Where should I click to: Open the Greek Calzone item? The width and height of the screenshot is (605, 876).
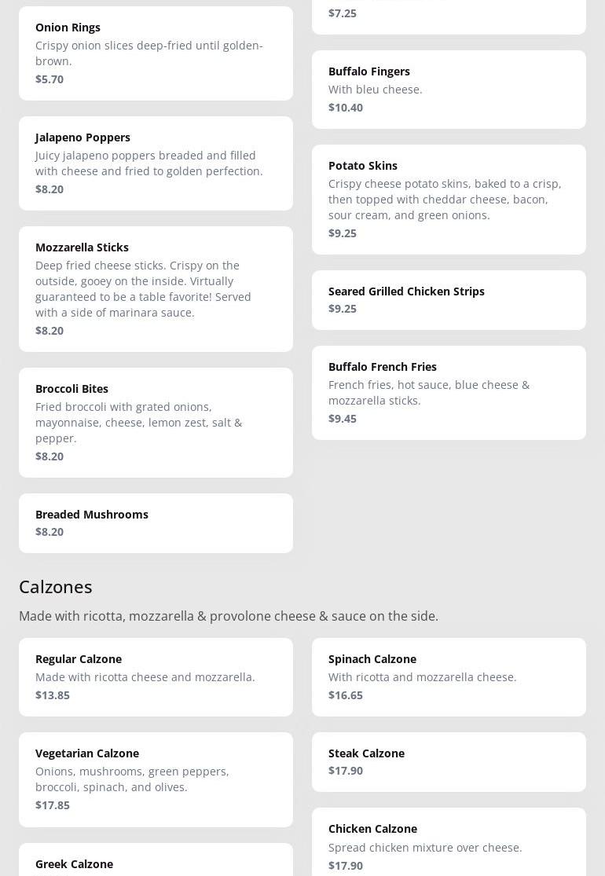[x=156, y=860]
